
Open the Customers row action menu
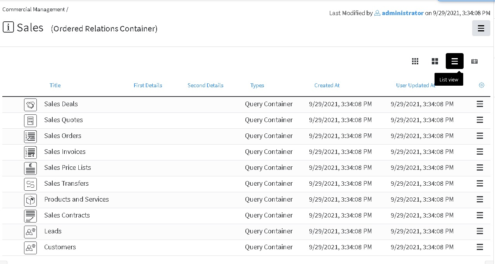pyautogui.click(x=479, y=247)
